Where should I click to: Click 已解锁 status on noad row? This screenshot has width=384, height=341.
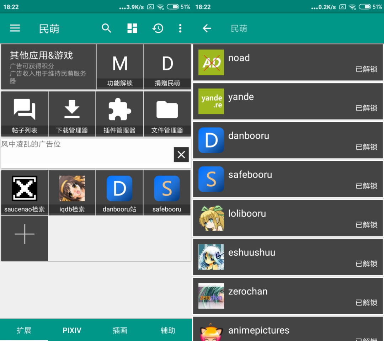366,69
